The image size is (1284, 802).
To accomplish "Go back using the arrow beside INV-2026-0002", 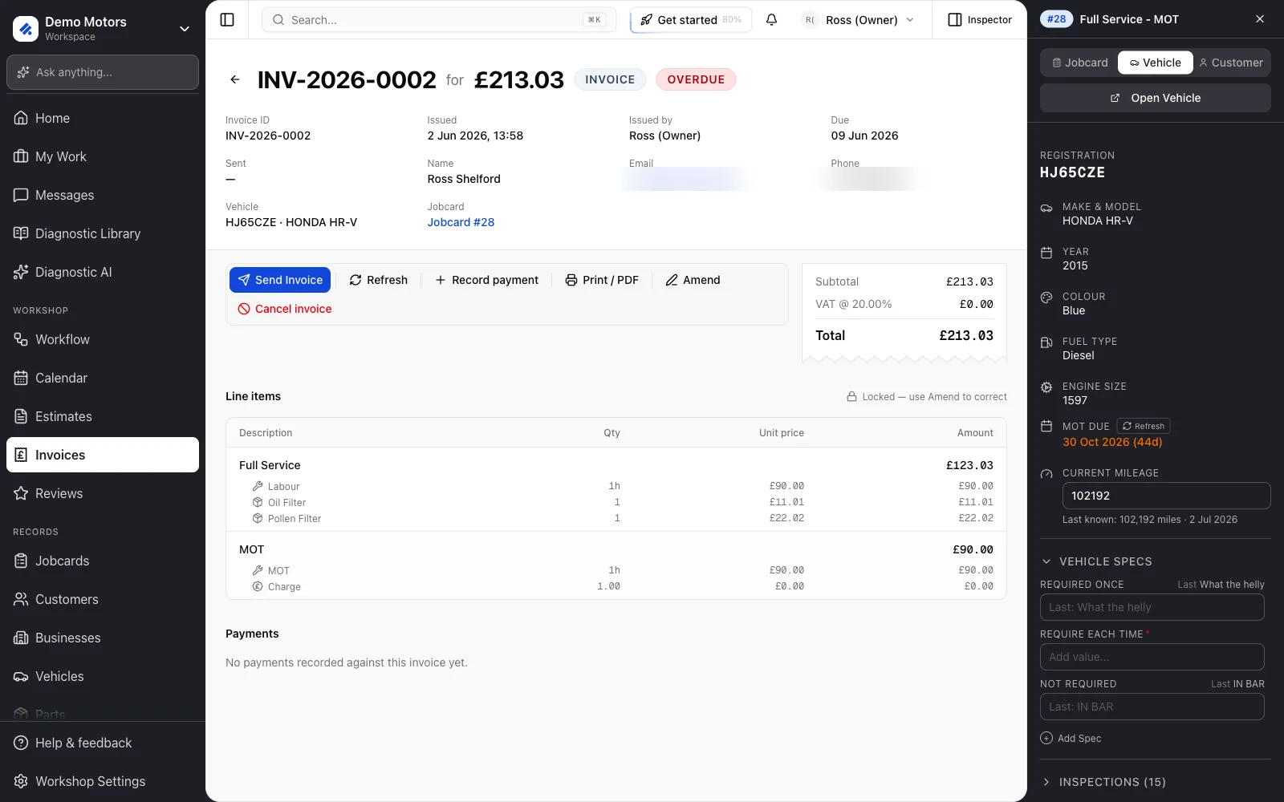I will pyautogui.click(x=235, y=79).
